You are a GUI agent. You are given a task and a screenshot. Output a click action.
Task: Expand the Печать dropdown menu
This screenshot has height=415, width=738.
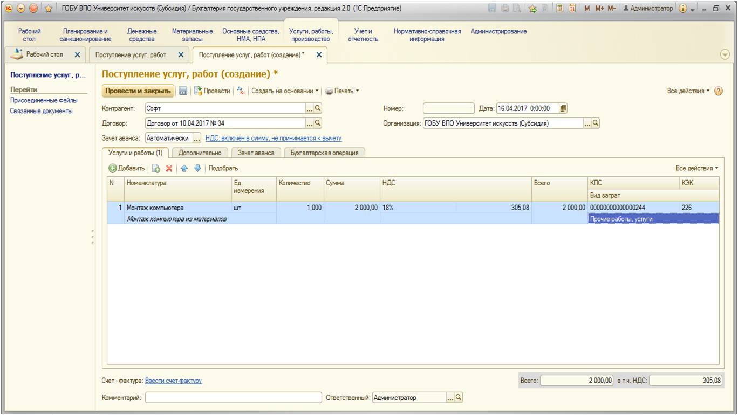(342, 91)
